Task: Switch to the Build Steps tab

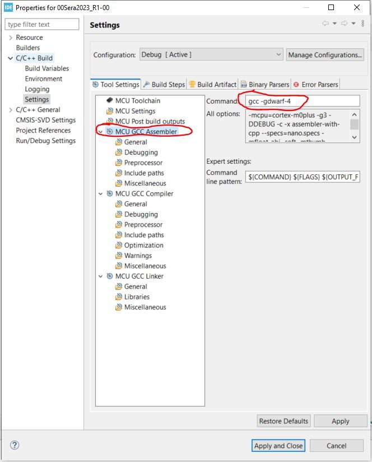Action: (164, 84)
